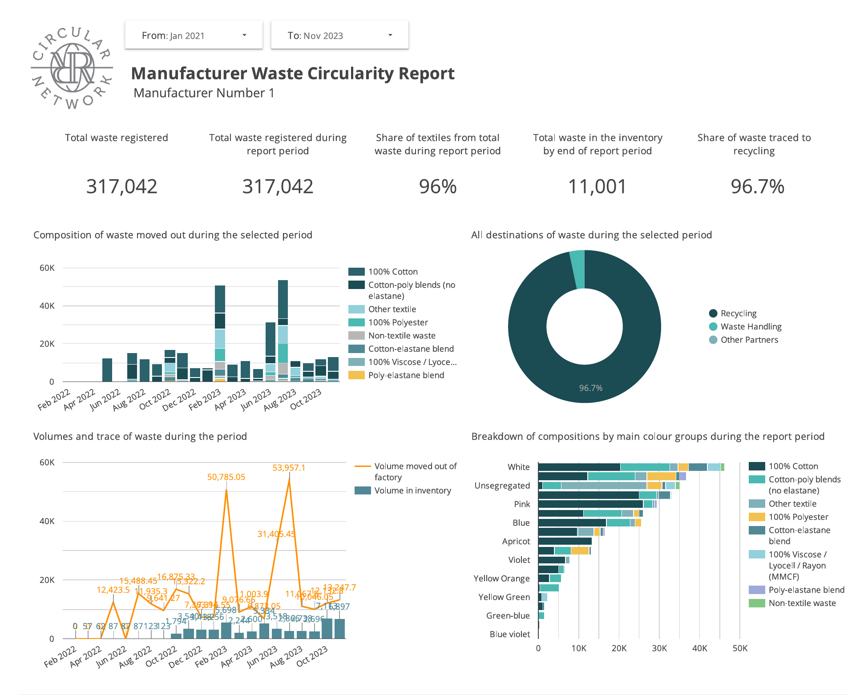Image resolution: width=868 pixels, height=695 pixels.
Task: Open the To: Nov 2023 date dropdown
Action: pos(339,36)
